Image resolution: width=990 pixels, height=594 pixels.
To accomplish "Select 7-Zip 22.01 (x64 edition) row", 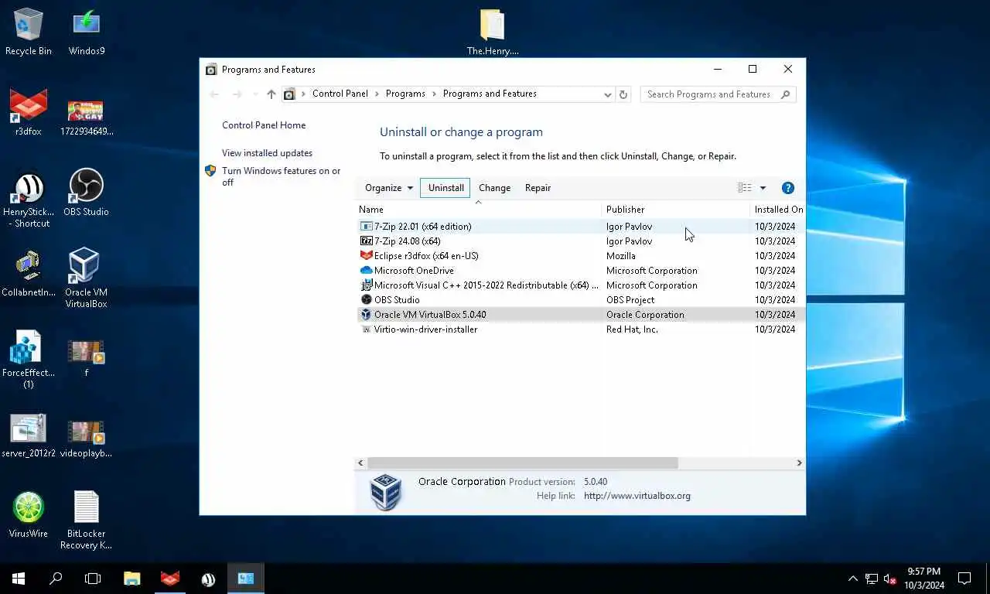I will click(x=580, y=227).
